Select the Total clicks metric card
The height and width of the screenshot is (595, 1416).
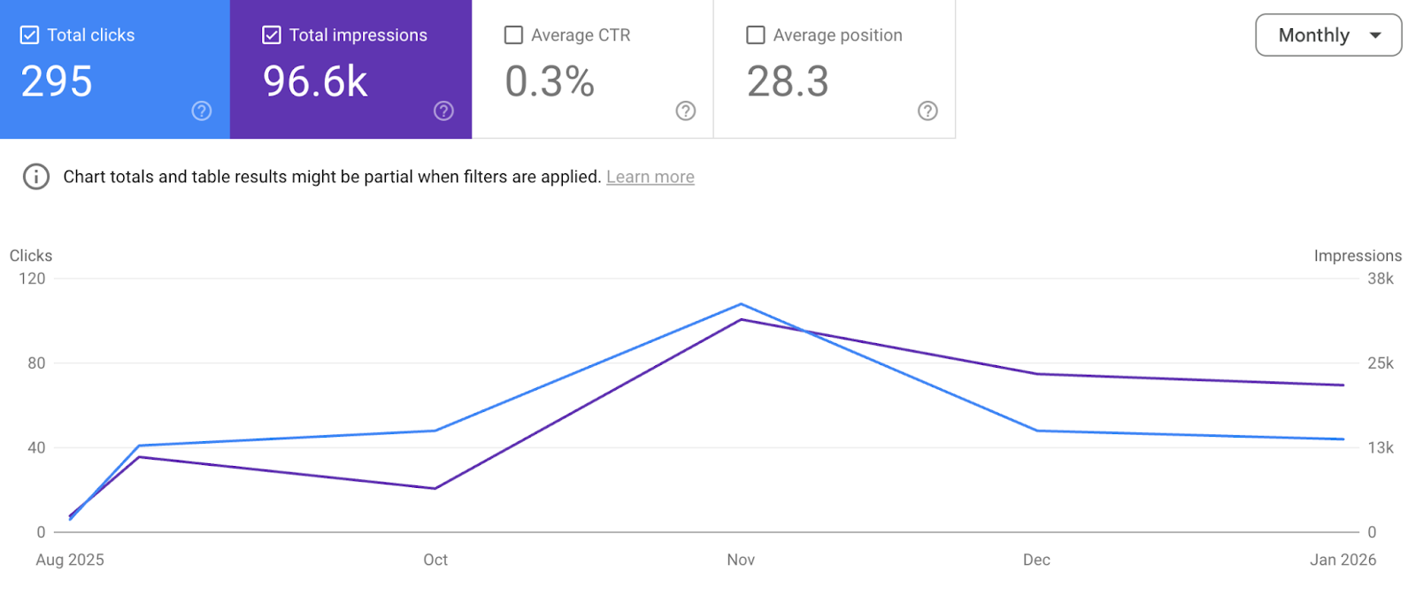click(x=114, y=71)
